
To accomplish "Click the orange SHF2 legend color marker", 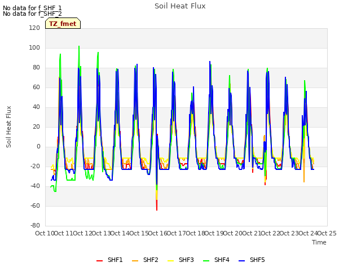I will click(135, 261).
